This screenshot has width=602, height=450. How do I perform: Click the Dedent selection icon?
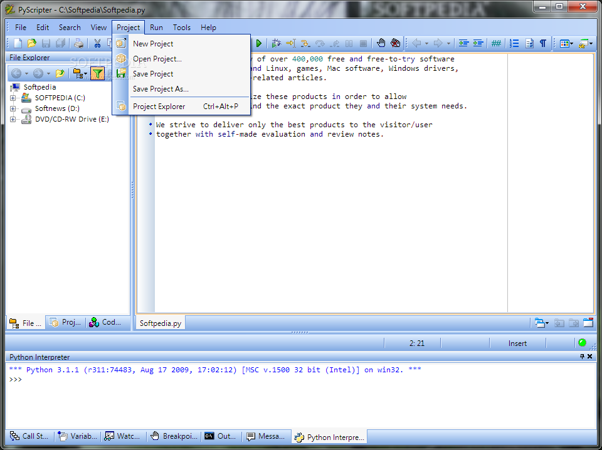[x=463, y=43]
